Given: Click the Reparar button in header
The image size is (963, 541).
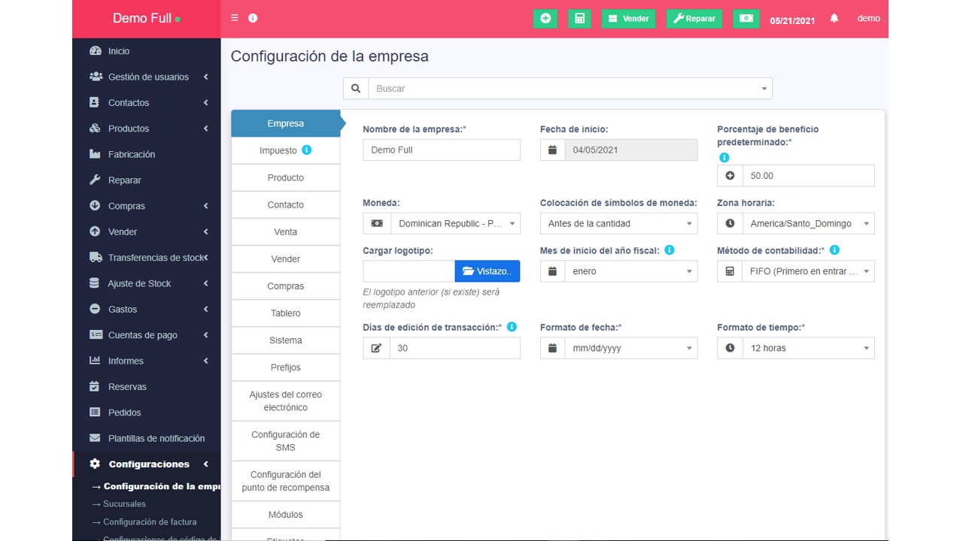Looking at the screenshot, I should tap(694, 19).
